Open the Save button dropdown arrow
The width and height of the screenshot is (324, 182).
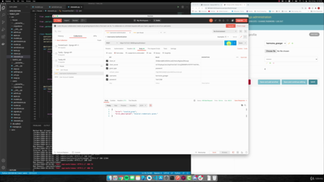click(x=246, y=43)
